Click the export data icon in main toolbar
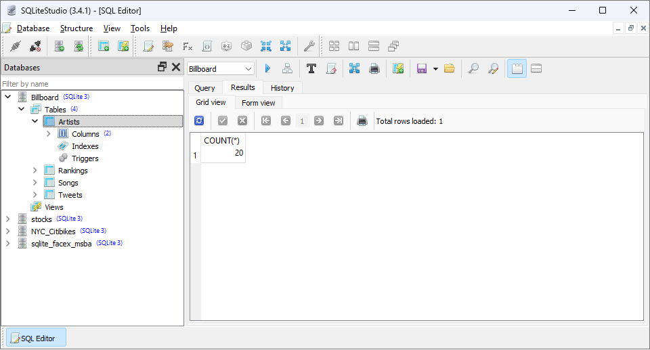This screenshot has width=650, height=350. 285,46
